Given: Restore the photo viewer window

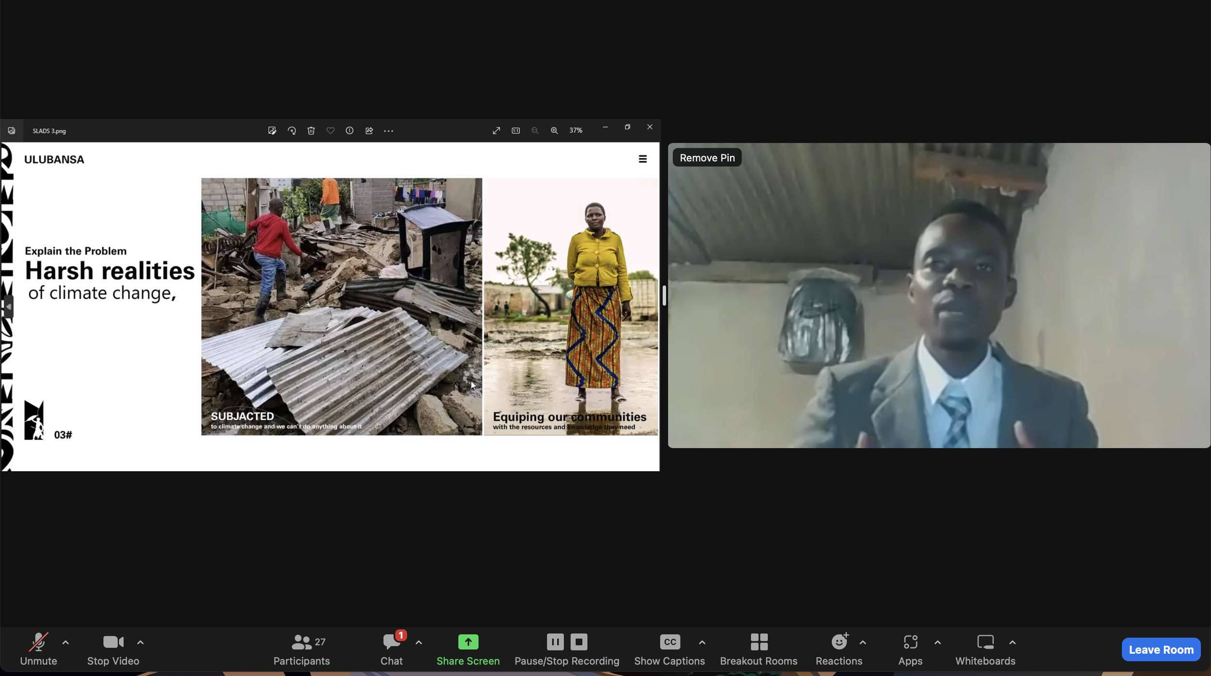Looking at the screenshot, I should tap(627, 127).
